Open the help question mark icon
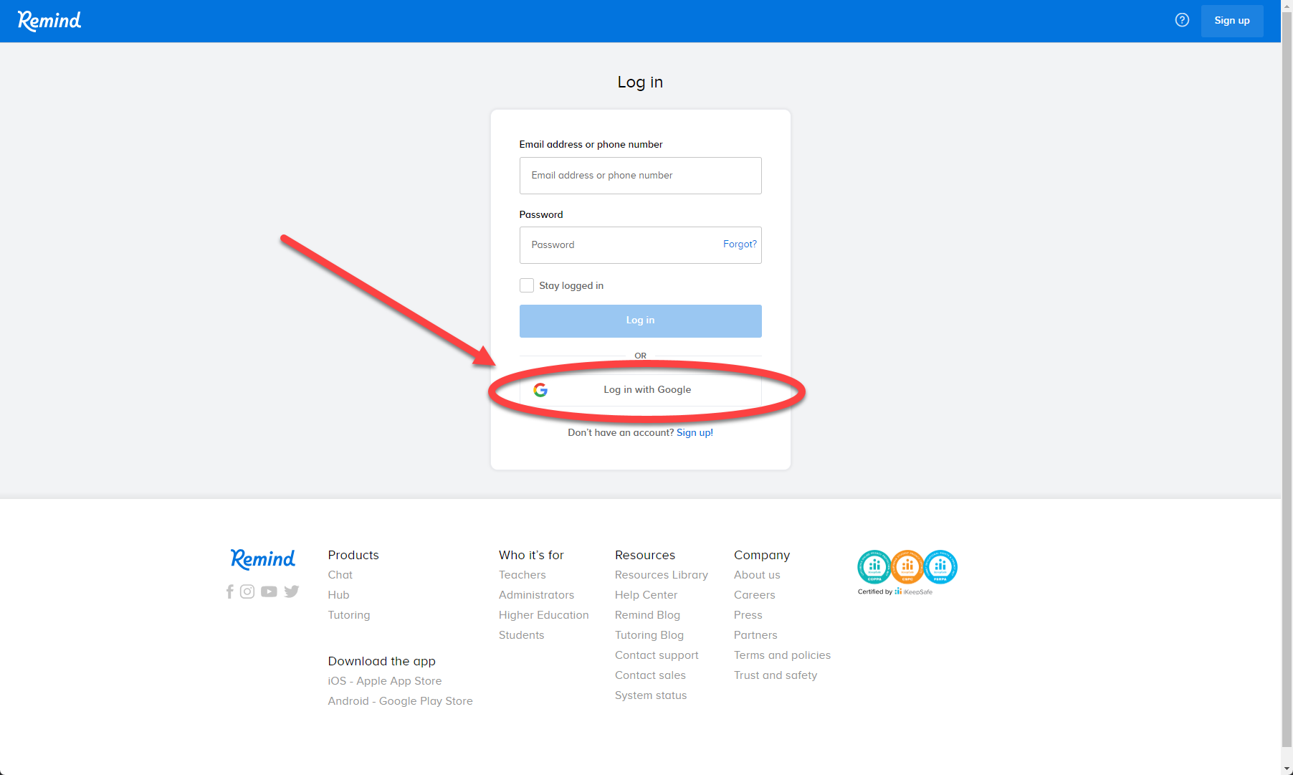This screenshot has height=775, width=1293. pyautogui.click(x=1182, y=20)
